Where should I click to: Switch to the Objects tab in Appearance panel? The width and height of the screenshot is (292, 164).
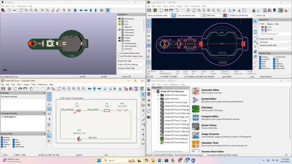[270, 24]
